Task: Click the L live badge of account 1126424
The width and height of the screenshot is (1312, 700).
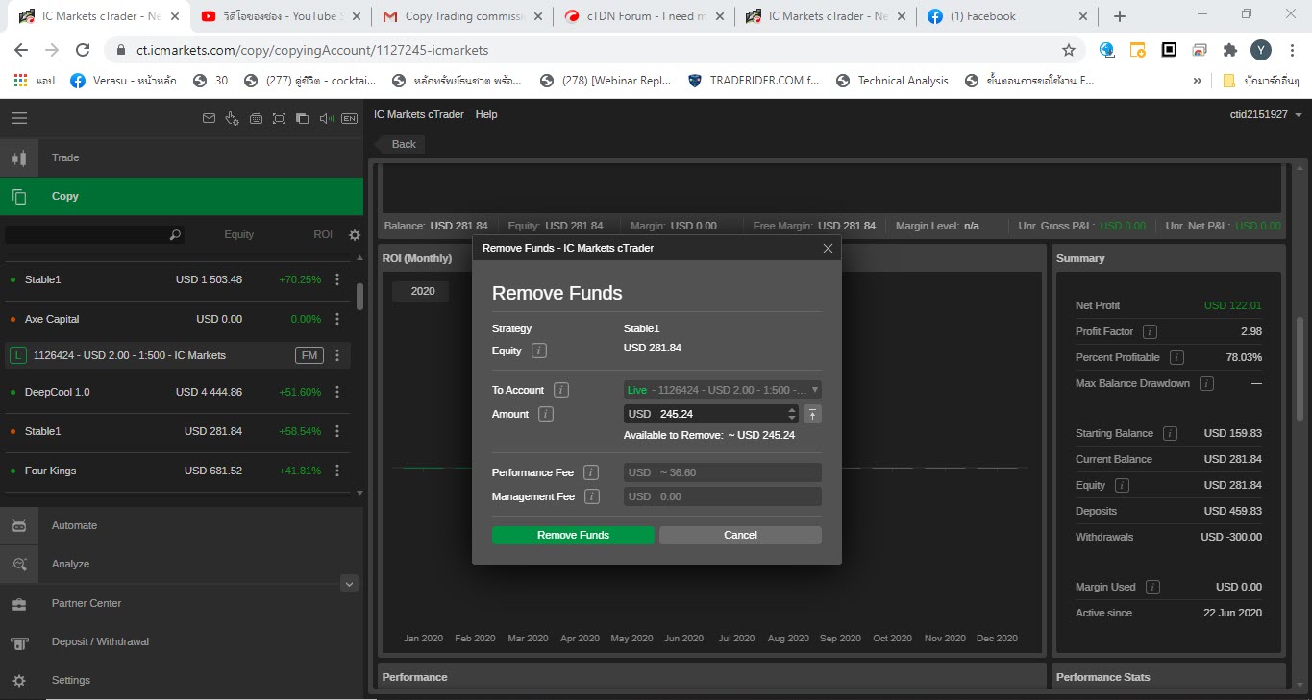Action: point(17,355)
